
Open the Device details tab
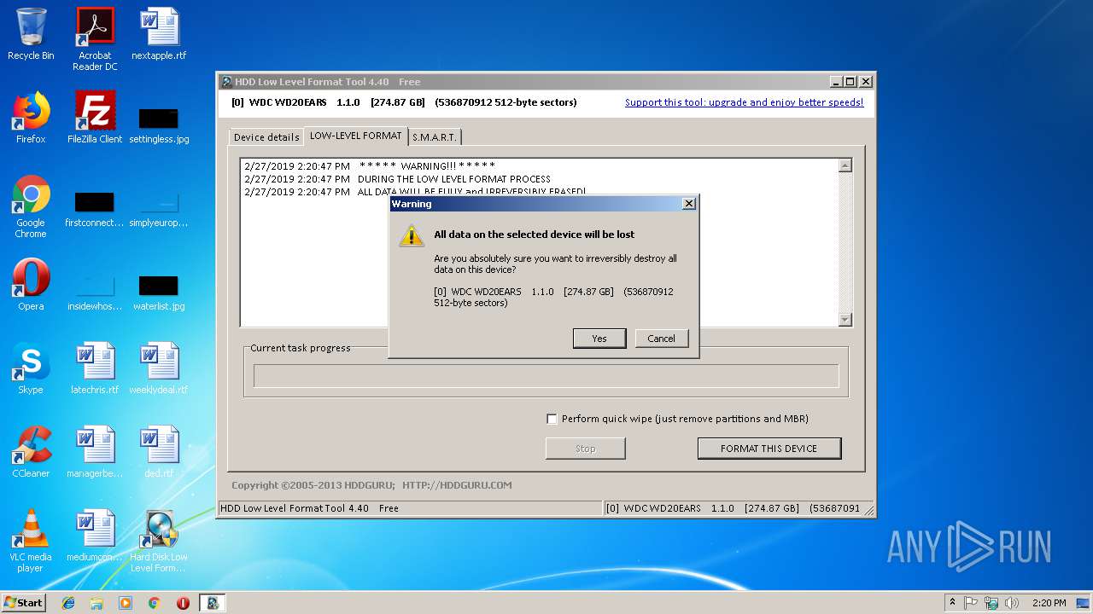pos(266,137)
